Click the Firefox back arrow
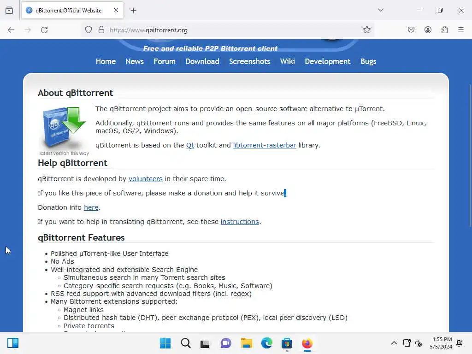 pos(11,30)
